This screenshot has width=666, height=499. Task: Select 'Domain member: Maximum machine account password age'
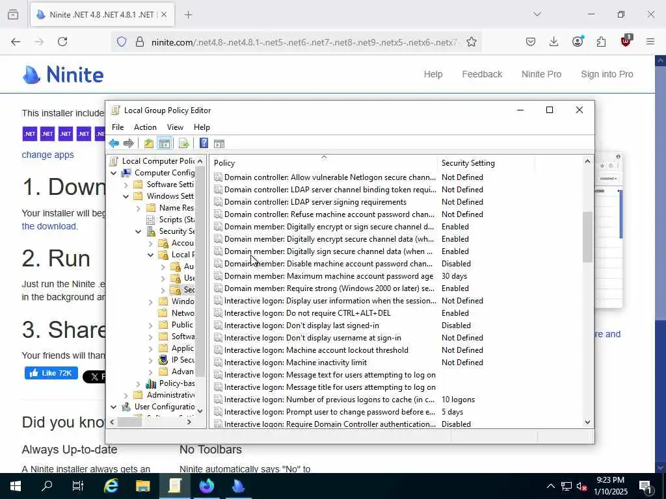click(328, 276)
